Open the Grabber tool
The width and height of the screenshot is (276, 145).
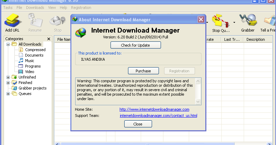tap(248, 21)
